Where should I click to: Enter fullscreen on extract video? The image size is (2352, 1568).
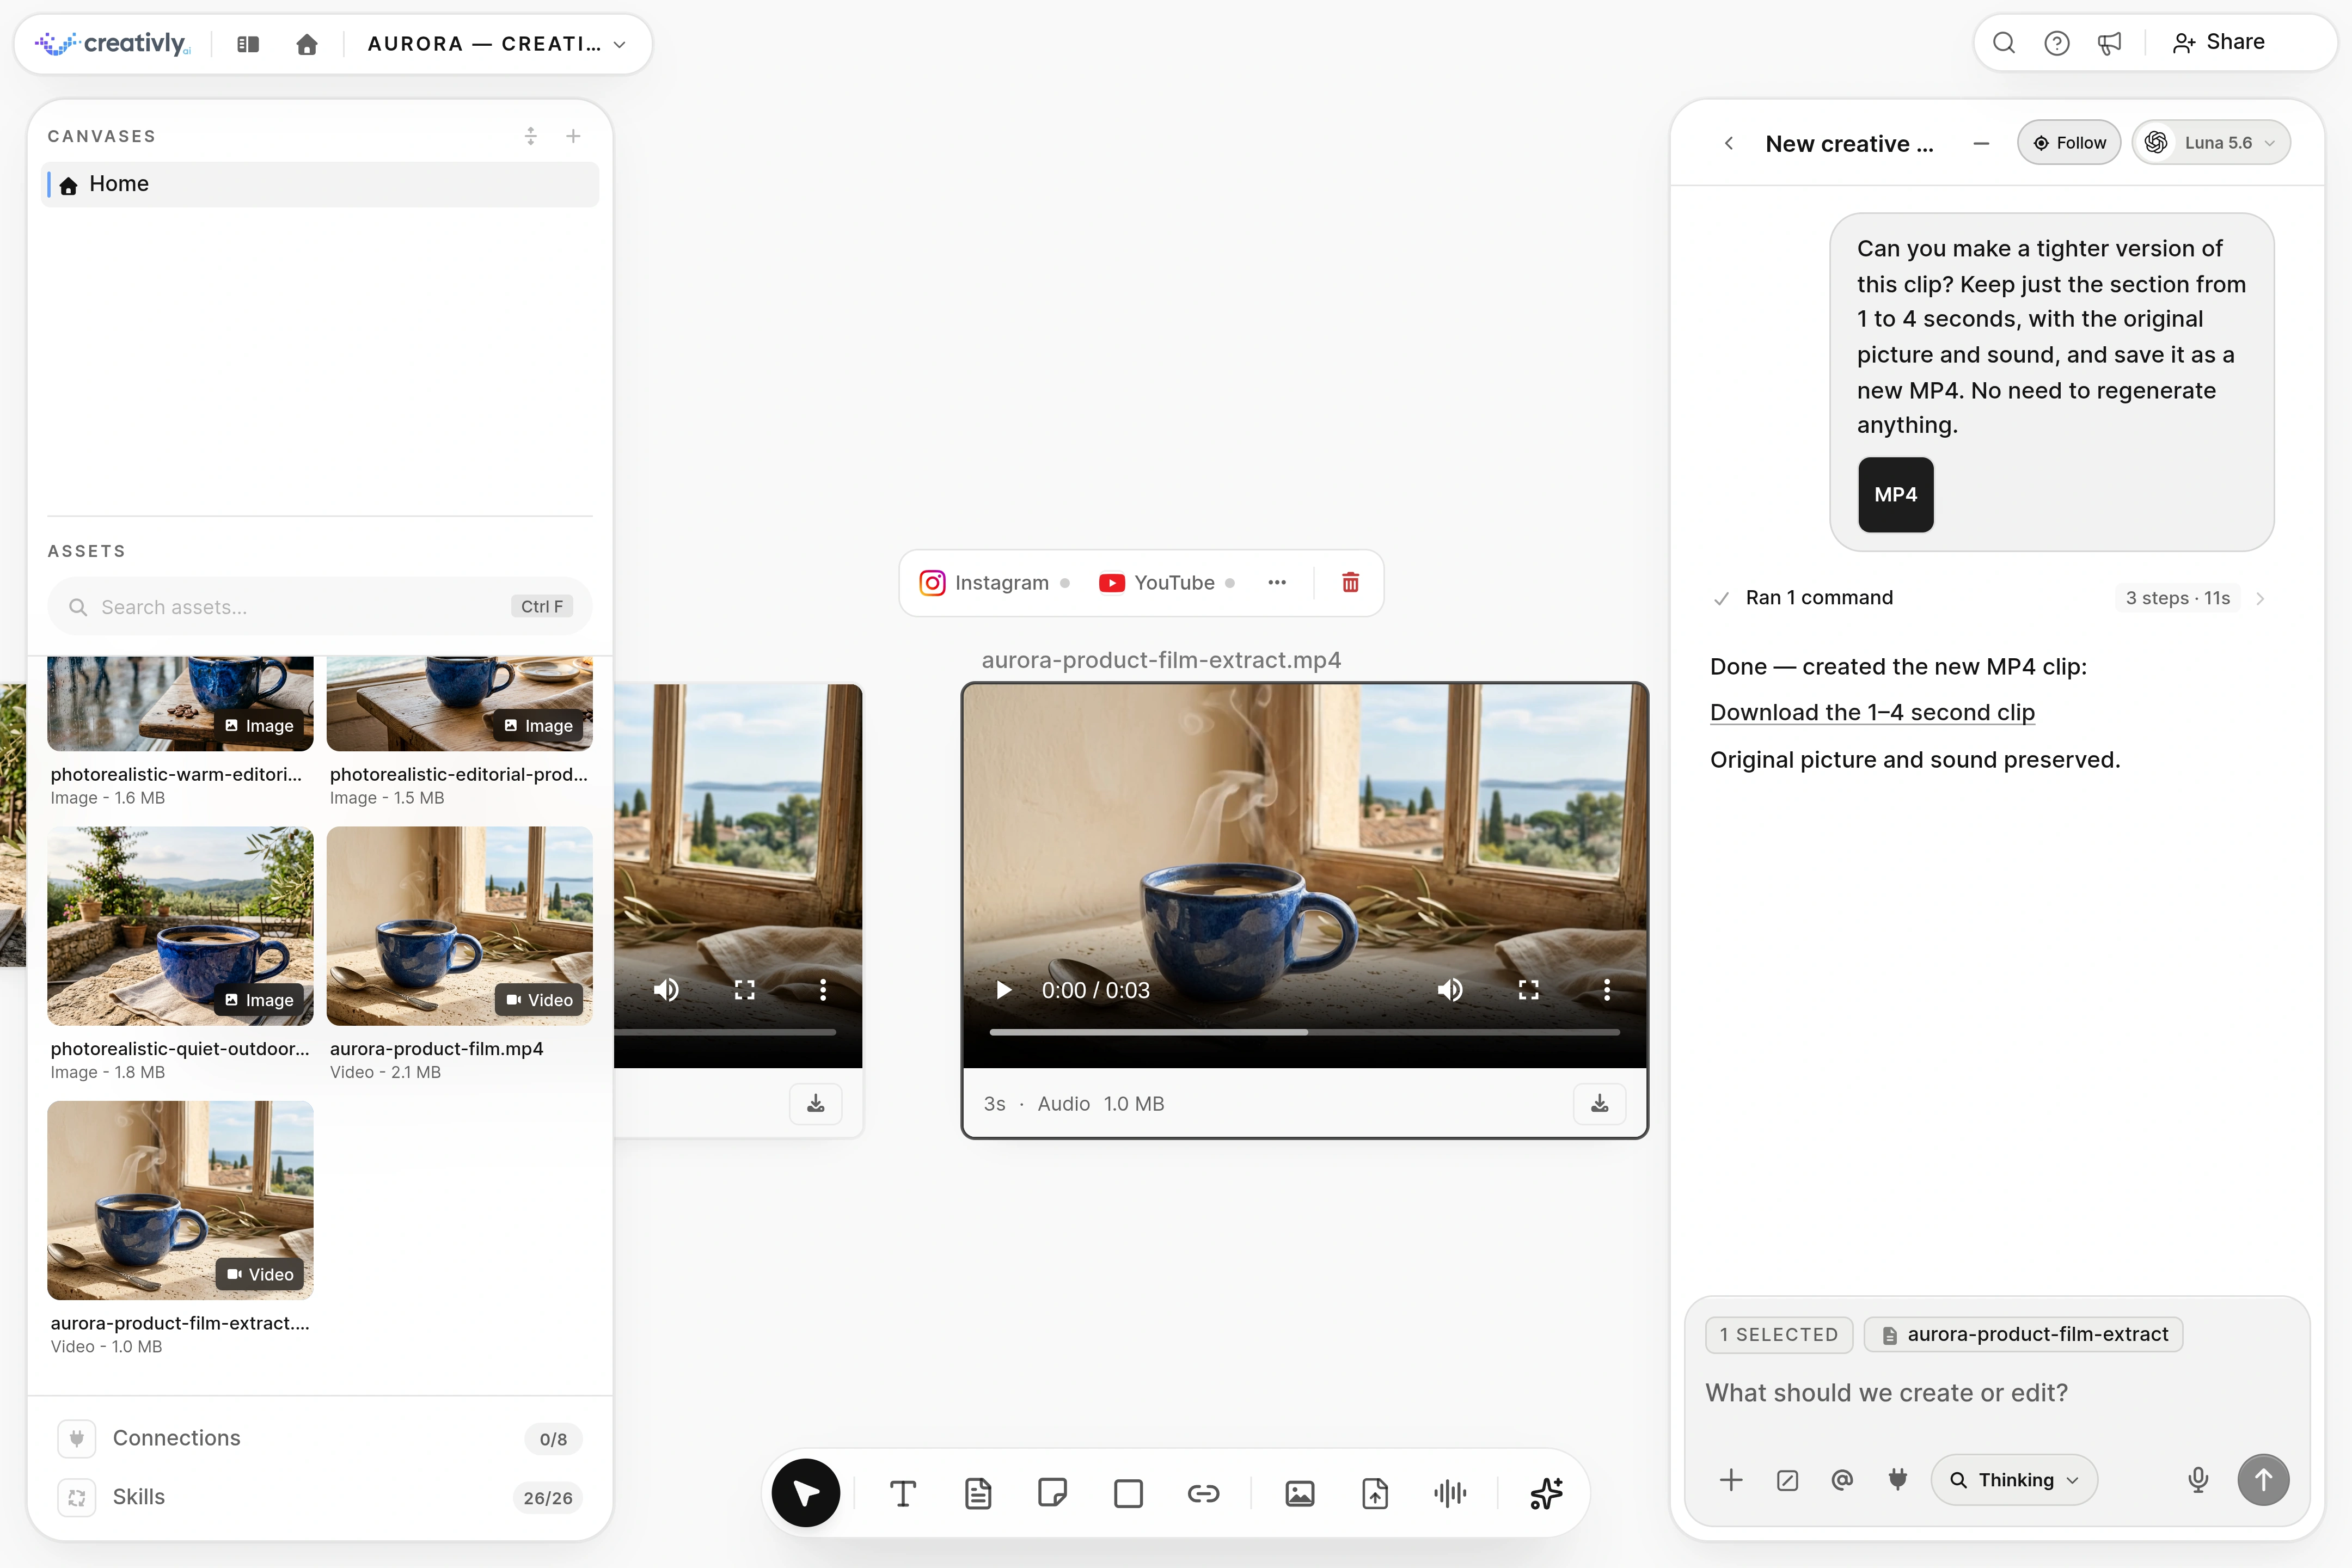click(x=1528, y=990)
